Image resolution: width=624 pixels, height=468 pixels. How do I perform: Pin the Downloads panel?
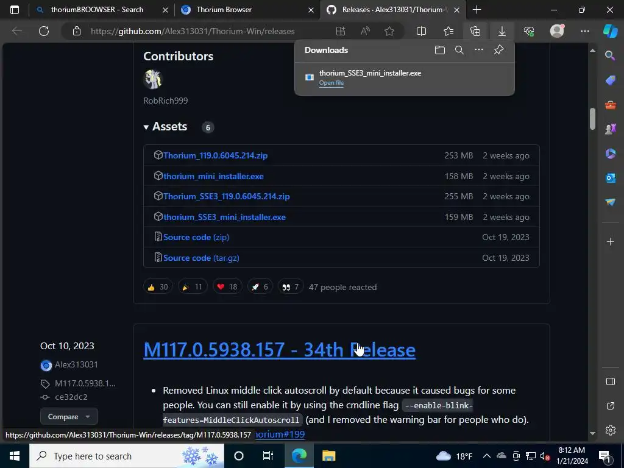pos(498,50)
